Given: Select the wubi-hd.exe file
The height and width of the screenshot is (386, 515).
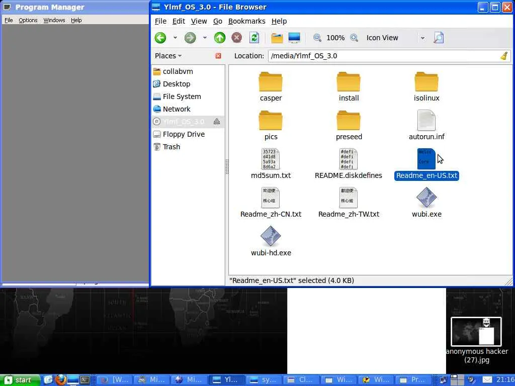Looking at the screenshot, I should (271, 241).
